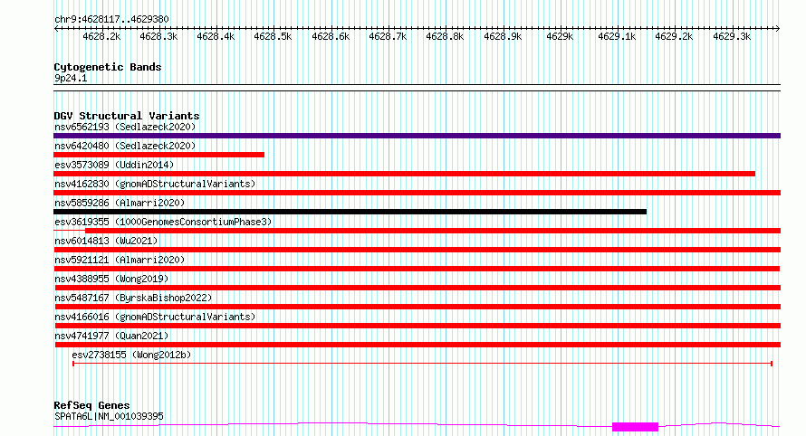The width and height of the screenshot is (806, 436).
Task: Click the SPATA6L|NM_001039395 gene label
Action: 109,416
